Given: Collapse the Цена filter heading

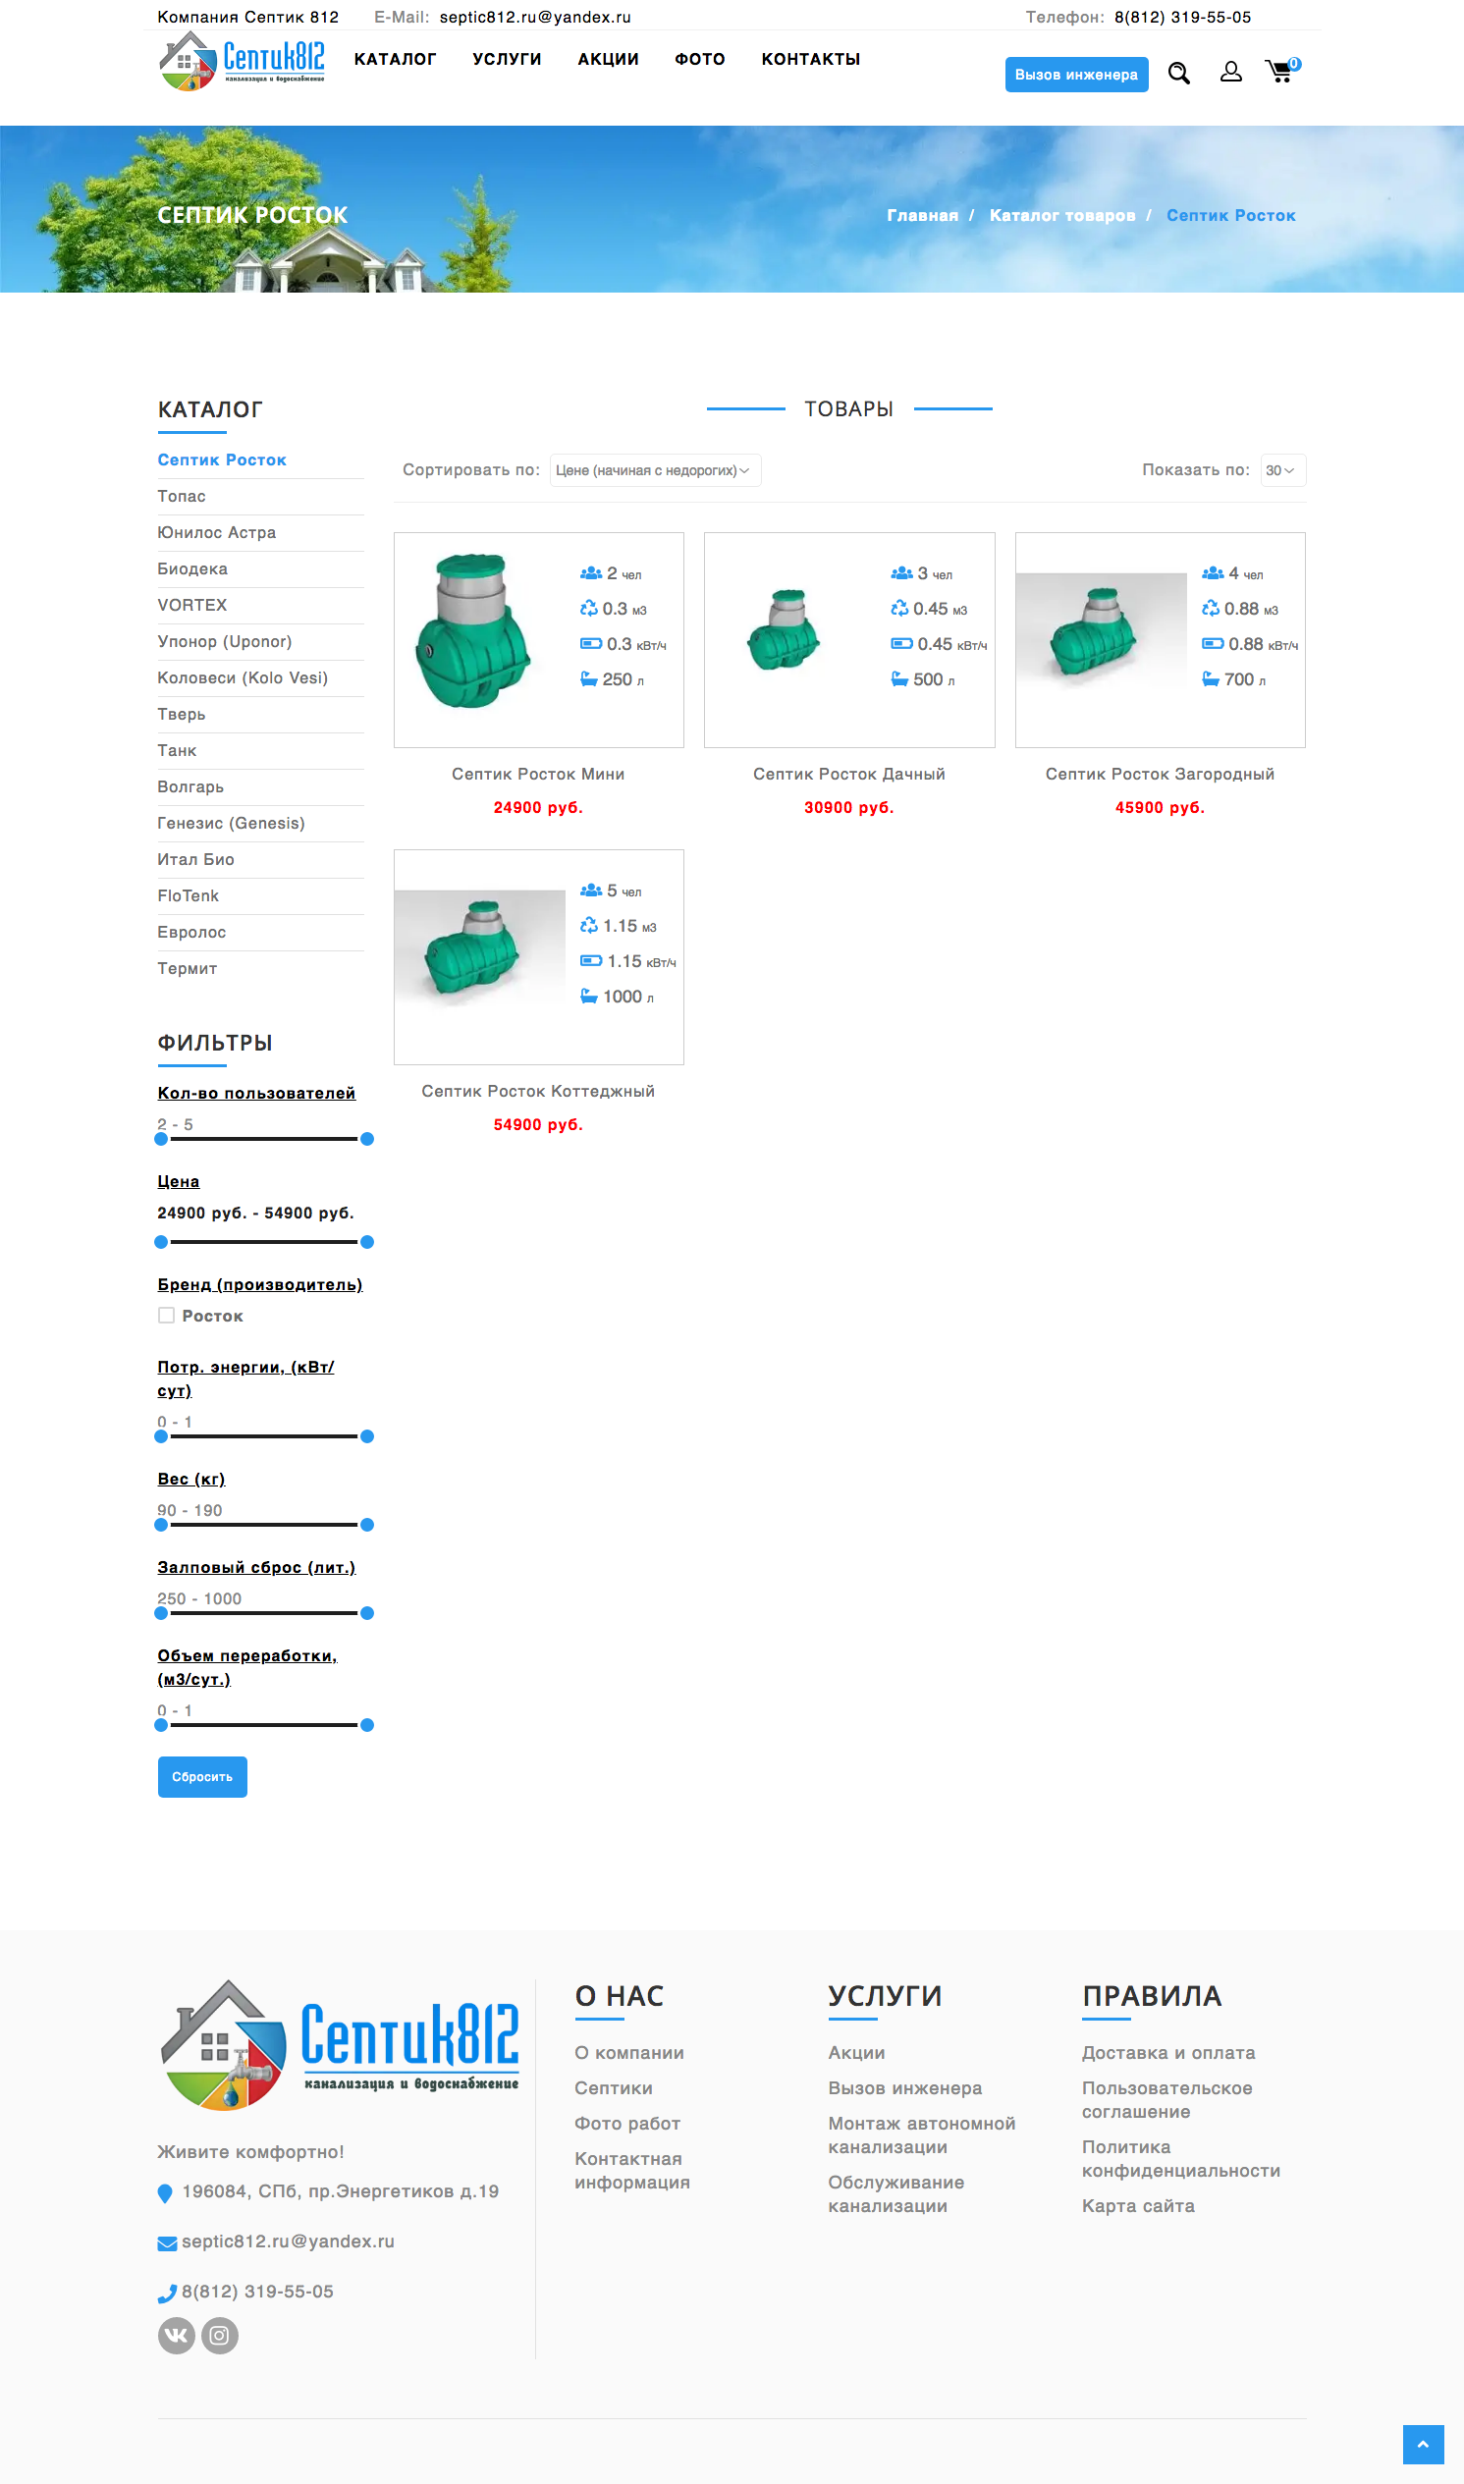Looking at the screenshot, I should point(179,1181).
